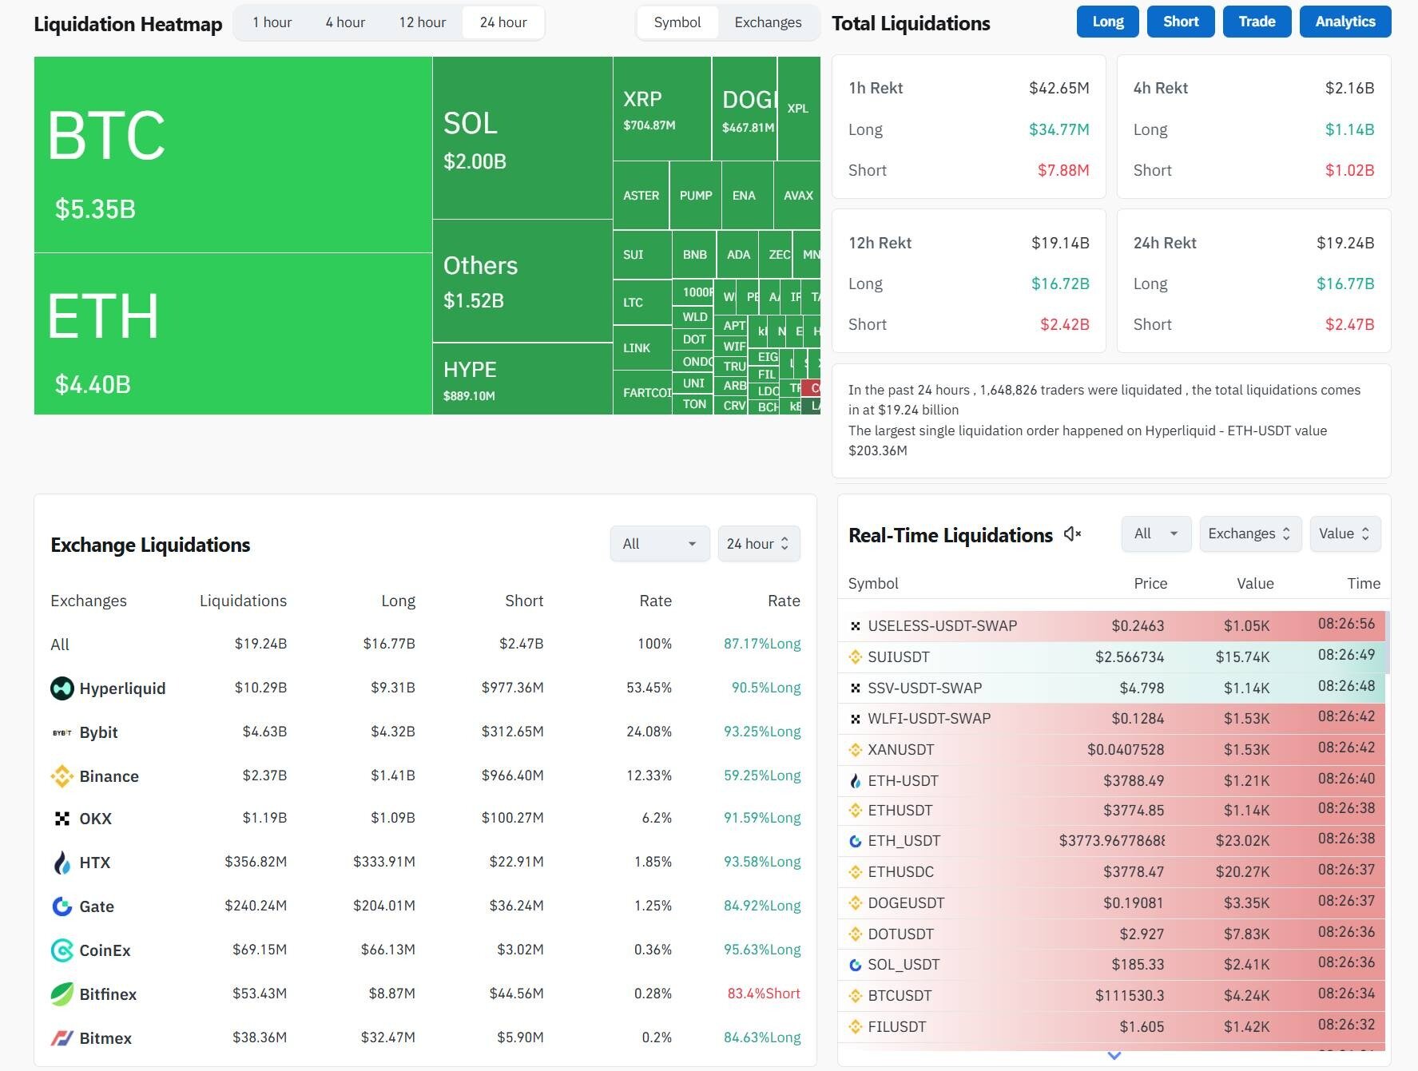Click the Binance logo in exchange table

point(62,776)
